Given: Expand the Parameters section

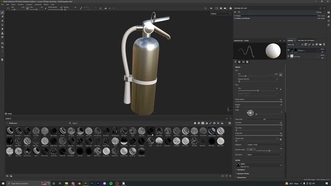Looking at the screenshot, I should pyautogui.click(x=241, y=177).
